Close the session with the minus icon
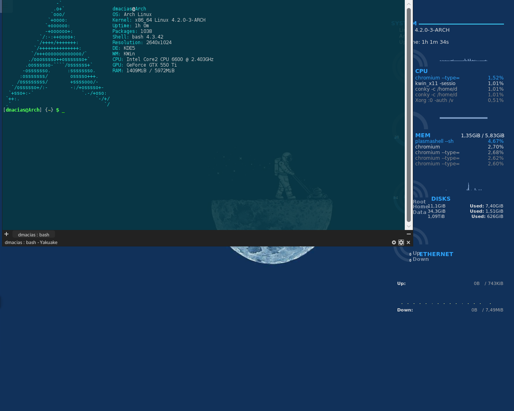The height and width of the screenshot is (411, 514). coord(408,234)
